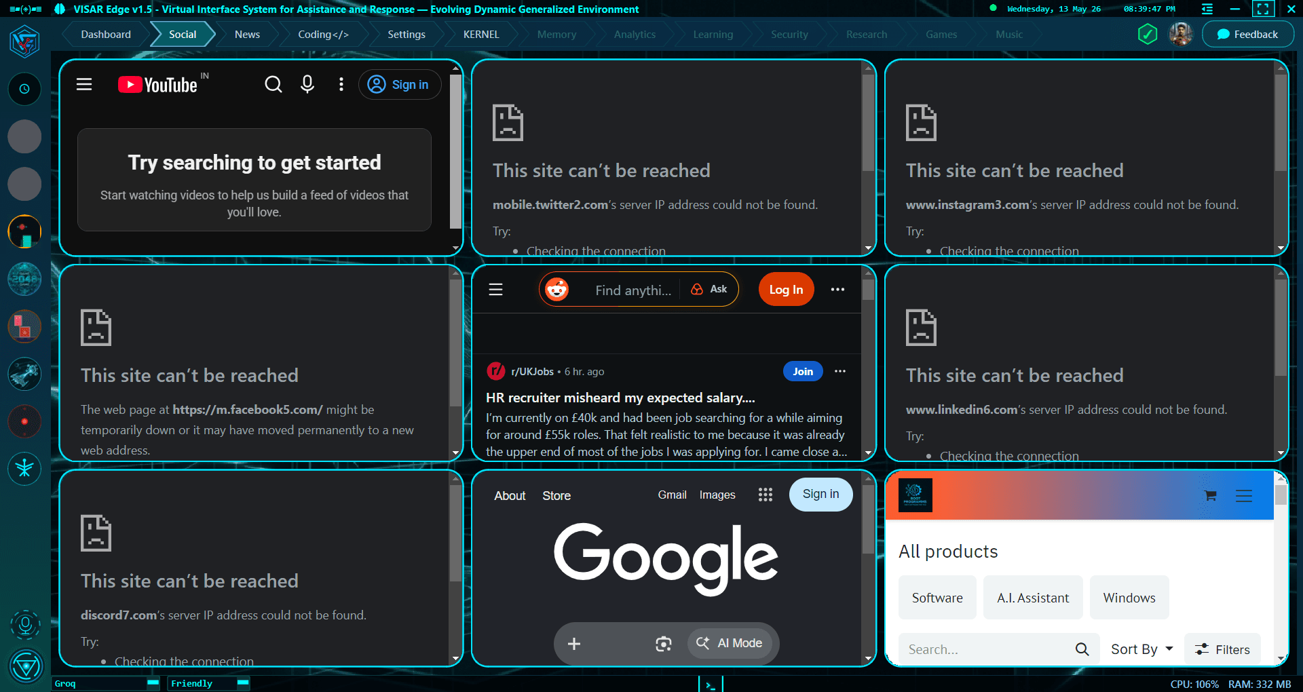Open the orange-ringed game icon with teal block
The image size is (1303, 692).
(24, 231)
